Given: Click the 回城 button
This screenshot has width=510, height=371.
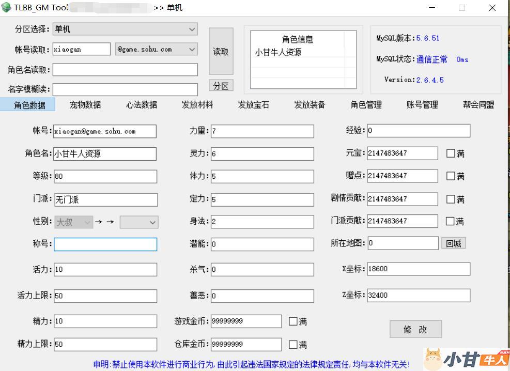Looking at the screenshot, I should [x=453, y=243].
